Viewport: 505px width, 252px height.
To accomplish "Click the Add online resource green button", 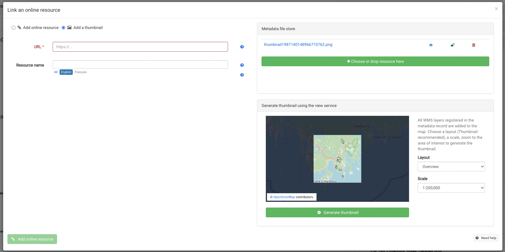I will click(x=32, y=239).
